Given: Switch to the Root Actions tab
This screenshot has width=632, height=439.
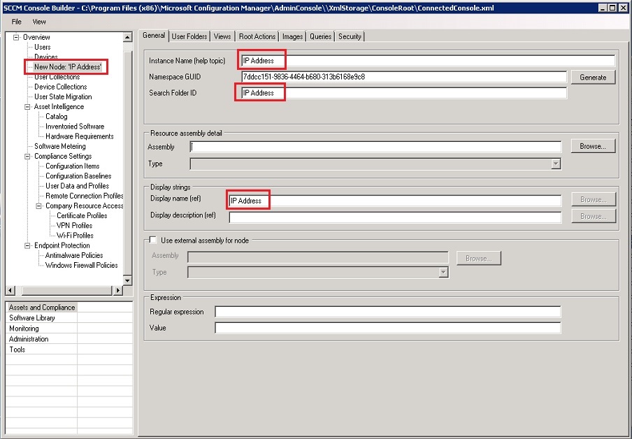Looking at the screenshot, I should (259, 36).
